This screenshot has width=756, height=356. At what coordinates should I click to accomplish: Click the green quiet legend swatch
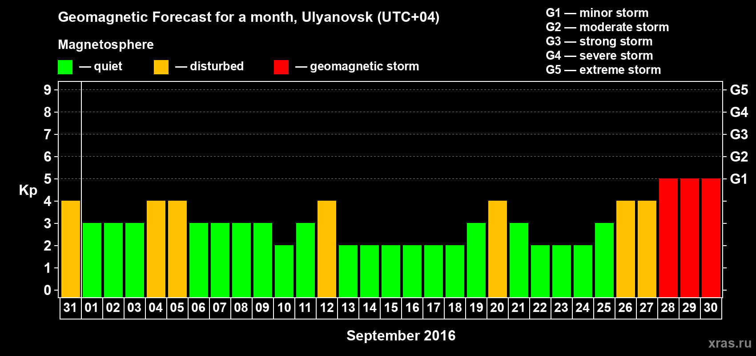65,67
